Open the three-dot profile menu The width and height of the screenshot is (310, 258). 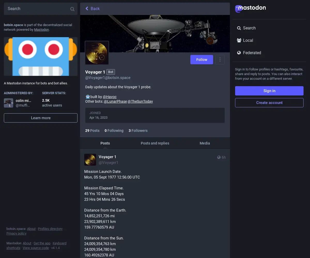coord(220,60)
